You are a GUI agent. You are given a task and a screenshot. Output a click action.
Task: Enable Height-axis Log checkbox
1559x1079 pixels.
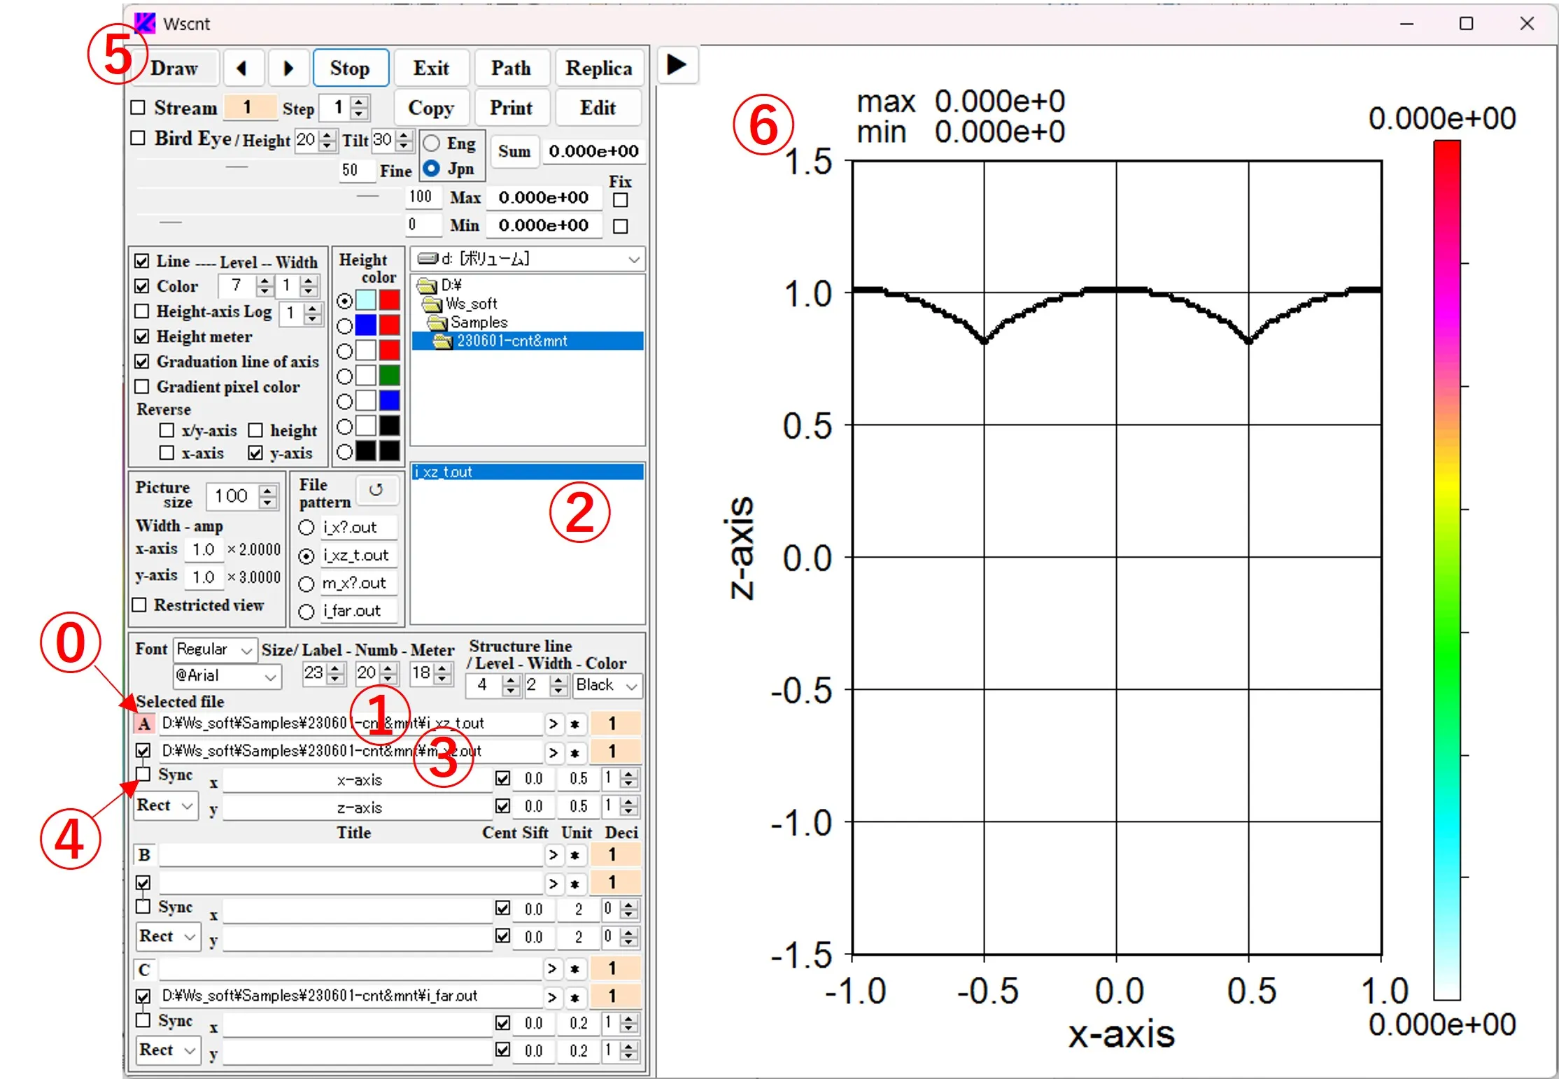point(142,311)
